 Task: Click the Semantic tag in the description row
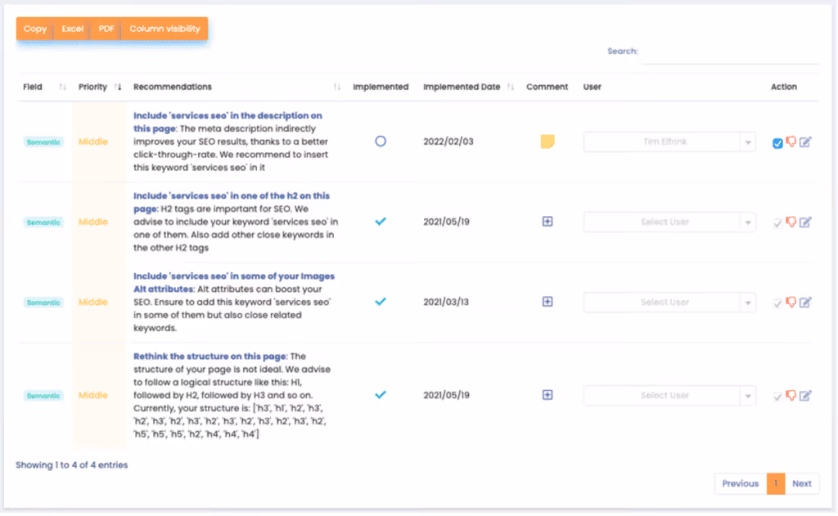[43, 142]
